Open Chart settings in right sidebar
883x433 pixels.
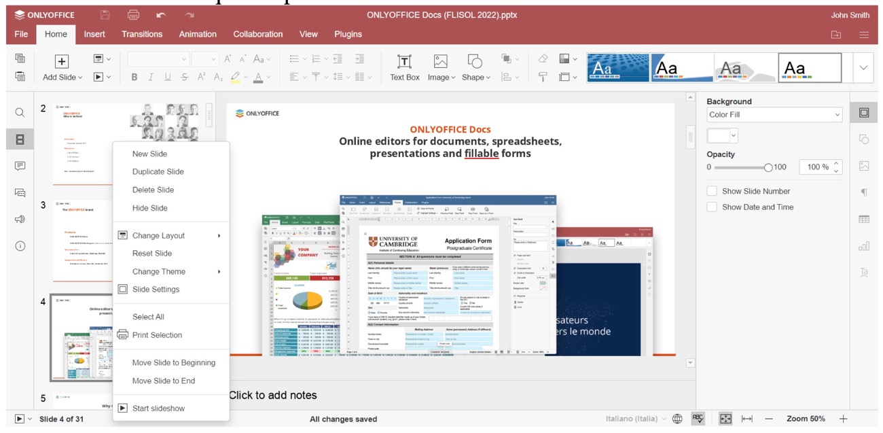[x=864, y=245]
